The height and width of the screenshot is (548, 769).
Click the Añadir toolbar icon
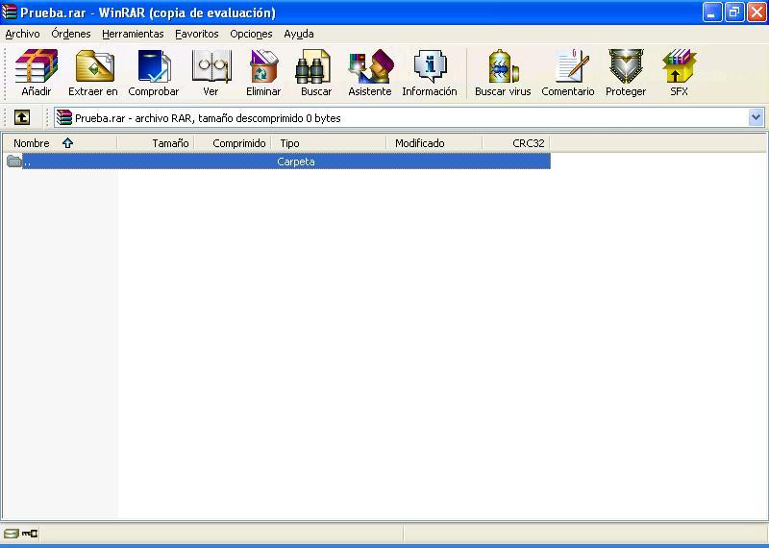pos(37,73)
